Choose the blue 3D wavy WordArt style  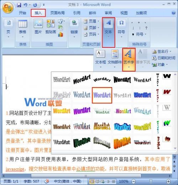[x=122, y=127]
